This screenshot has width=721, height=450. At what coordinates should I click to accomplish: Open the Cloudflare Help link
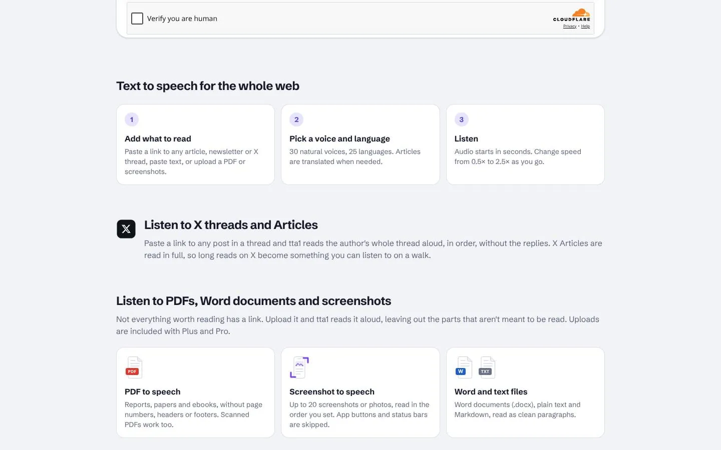tap(585, 26)
